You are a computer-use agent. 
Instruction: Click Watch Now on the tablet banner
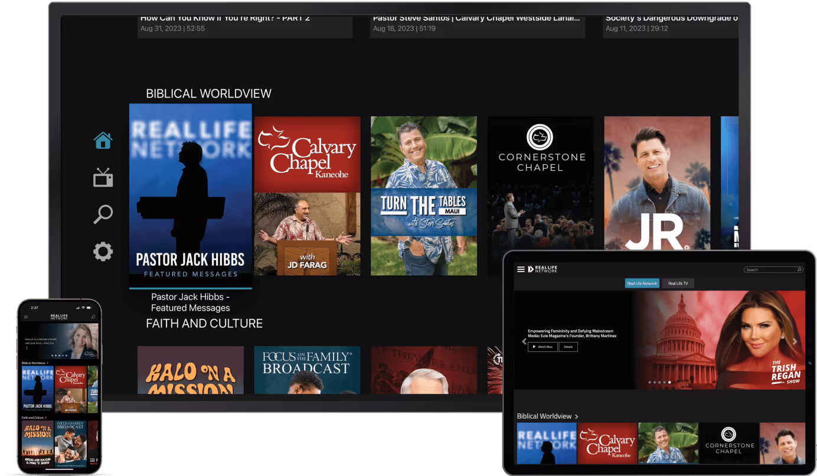pyautogui.click(x=543, y=347)
